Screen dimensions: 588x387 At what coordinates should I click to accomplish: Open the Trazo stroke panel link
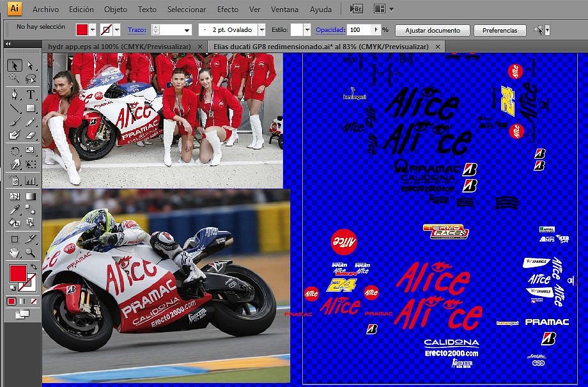tap(137, 29)
